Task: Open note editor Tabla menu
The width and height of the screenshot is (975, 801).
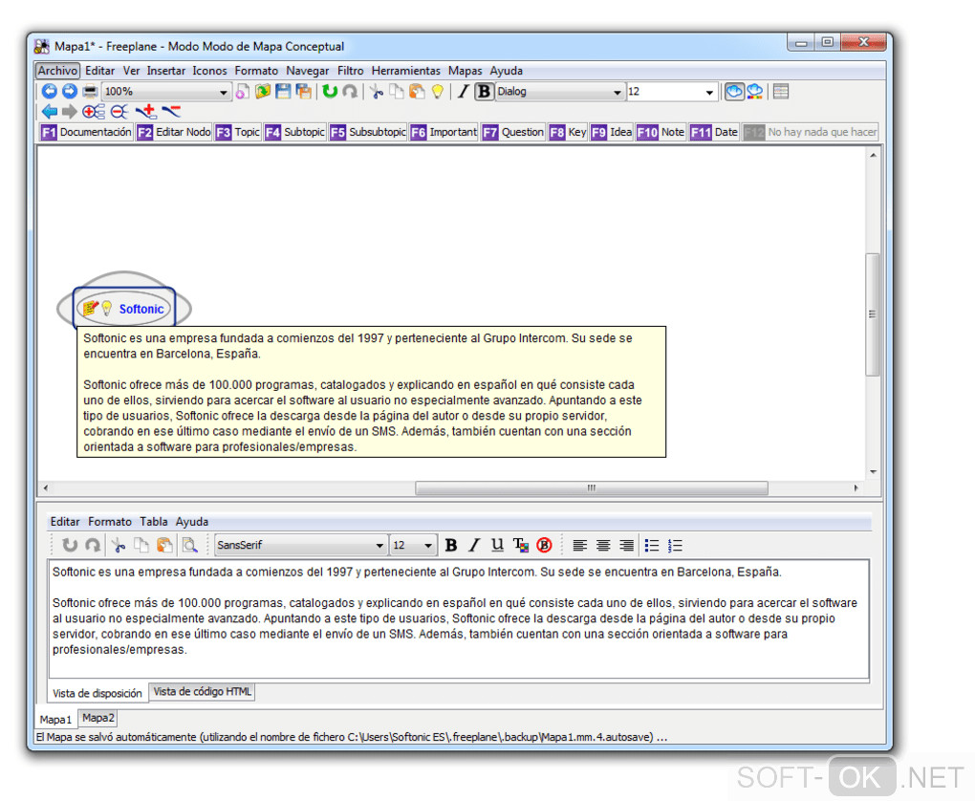Action: 154,522
